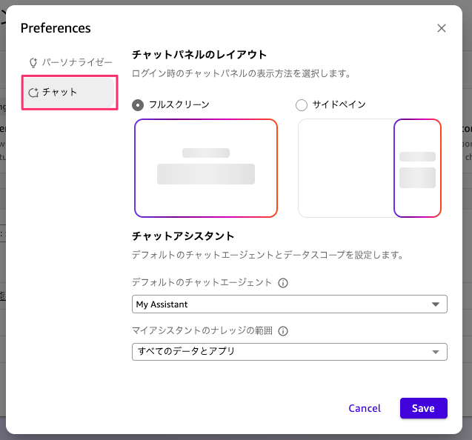This screenshot has height=440, width=472.
Task: Open the パーソナライゼー tab in the sidebar
Action: pos(70,63)
